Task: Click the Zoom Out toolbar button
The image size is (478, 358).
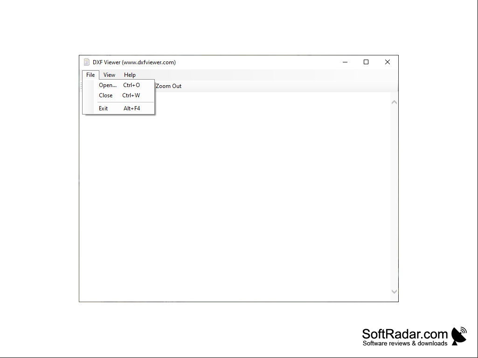Action: coord(168,86)
